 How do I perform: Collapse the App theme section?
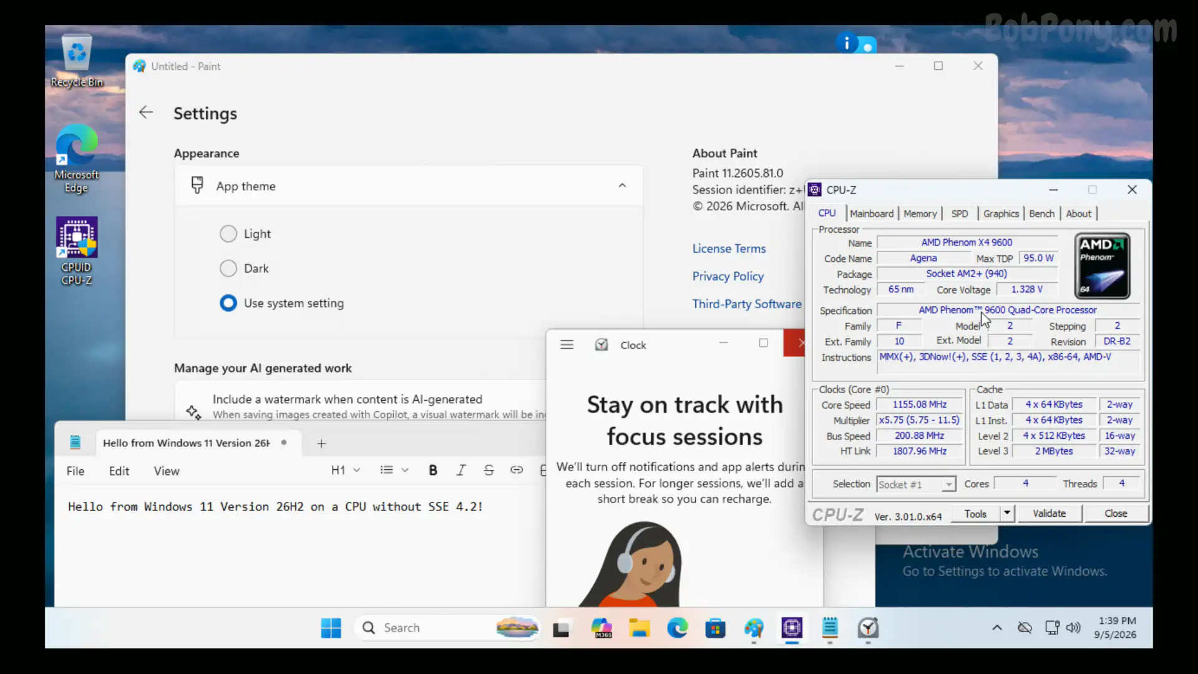coord(622,185)
